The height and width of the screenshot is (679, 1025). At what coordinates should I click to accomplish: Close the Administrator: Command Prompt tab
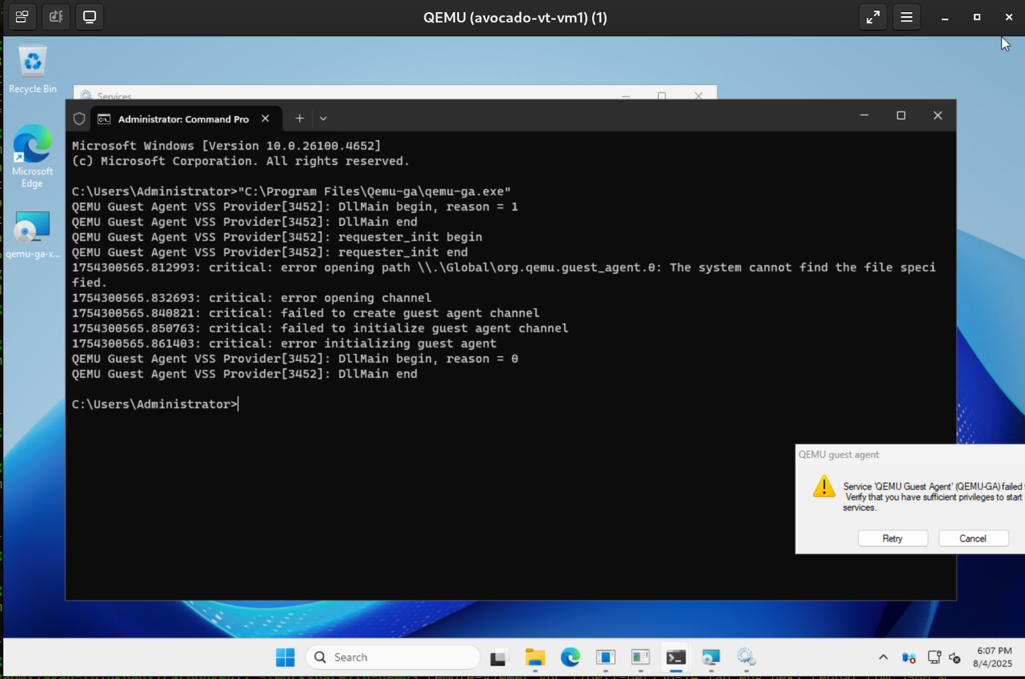[x=265, y=118]
